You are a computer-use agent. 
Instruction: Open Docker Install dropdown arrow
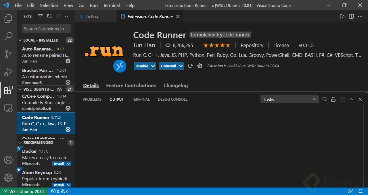click(69, 164)
